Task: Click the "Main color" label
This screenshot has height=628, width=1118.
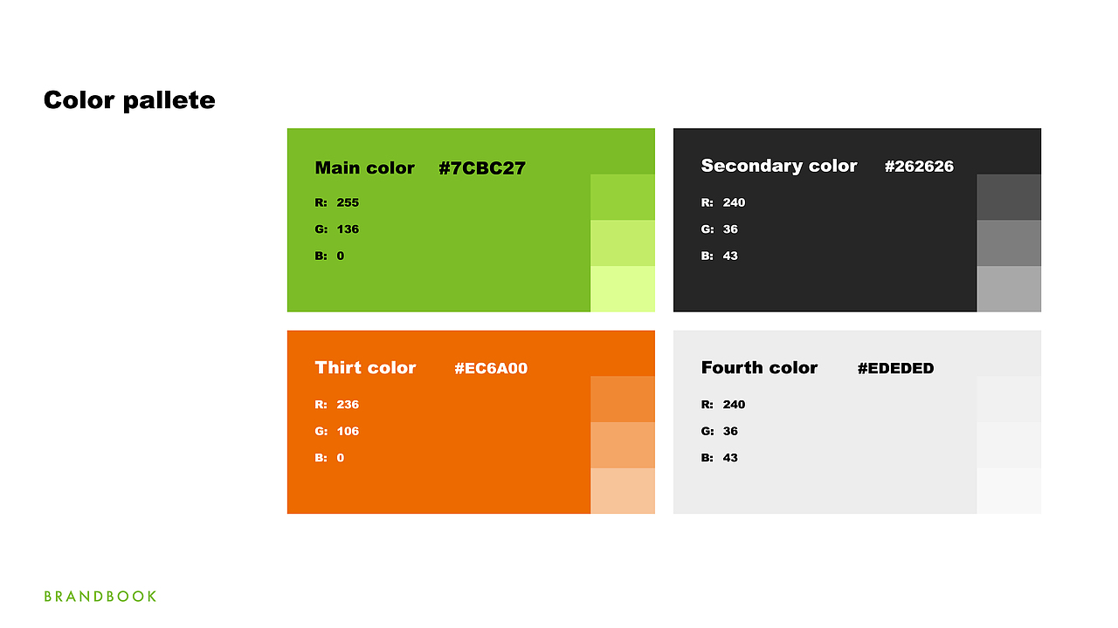Action: click(364, 167)
